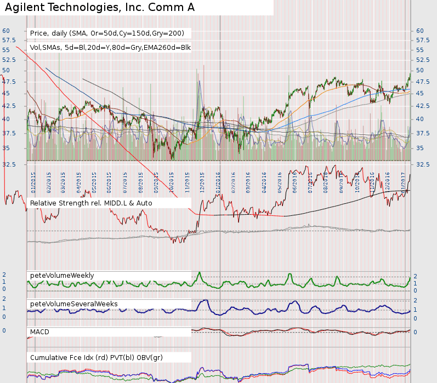Click the 42.5 value on left price axis
This screenshot has width=437, height=383.
(9, 106)
